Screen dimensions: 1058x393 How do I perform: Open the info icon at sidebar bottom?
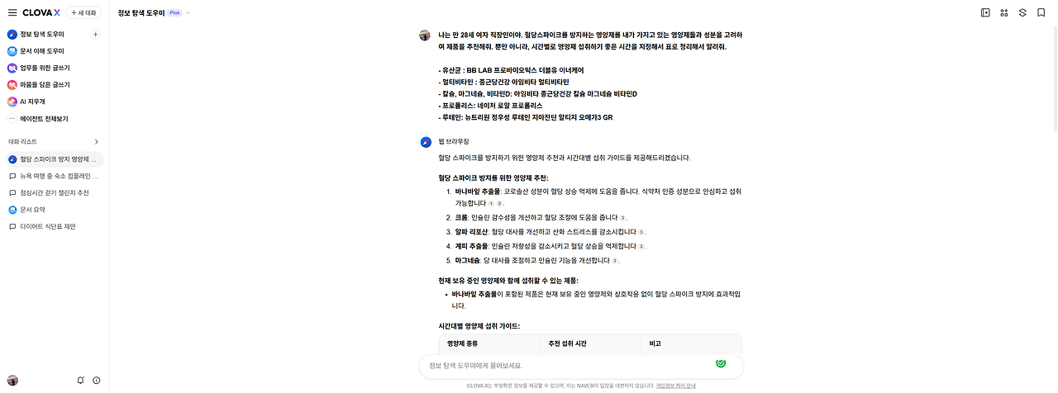[97, 380]
